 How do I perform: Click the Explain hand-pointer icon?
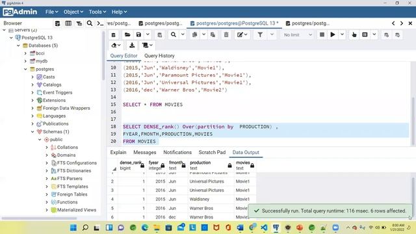(x=354, y=34)
